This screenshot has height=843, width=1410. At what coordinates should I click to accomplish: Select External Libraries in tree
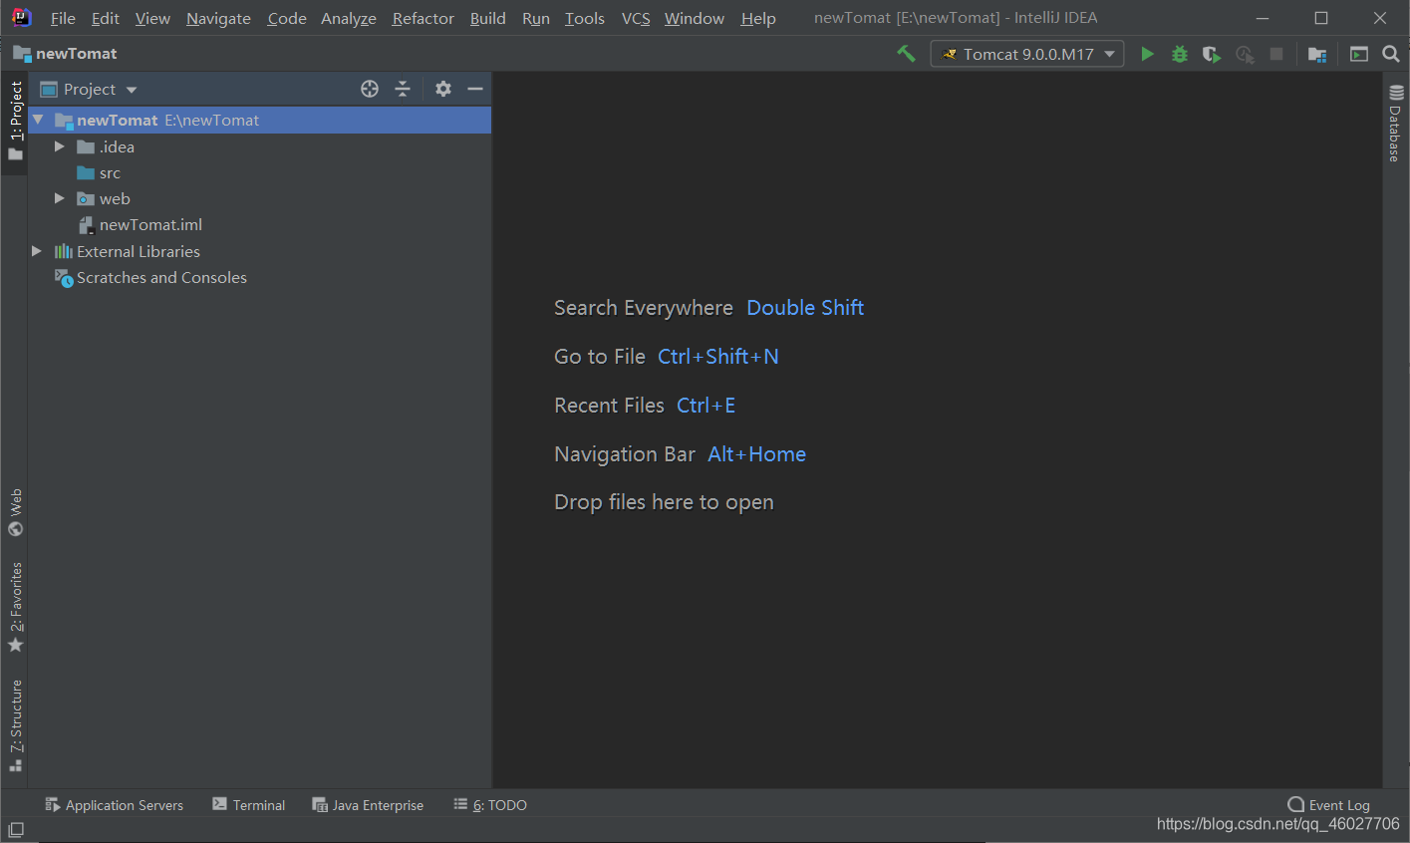click(127, 251)
